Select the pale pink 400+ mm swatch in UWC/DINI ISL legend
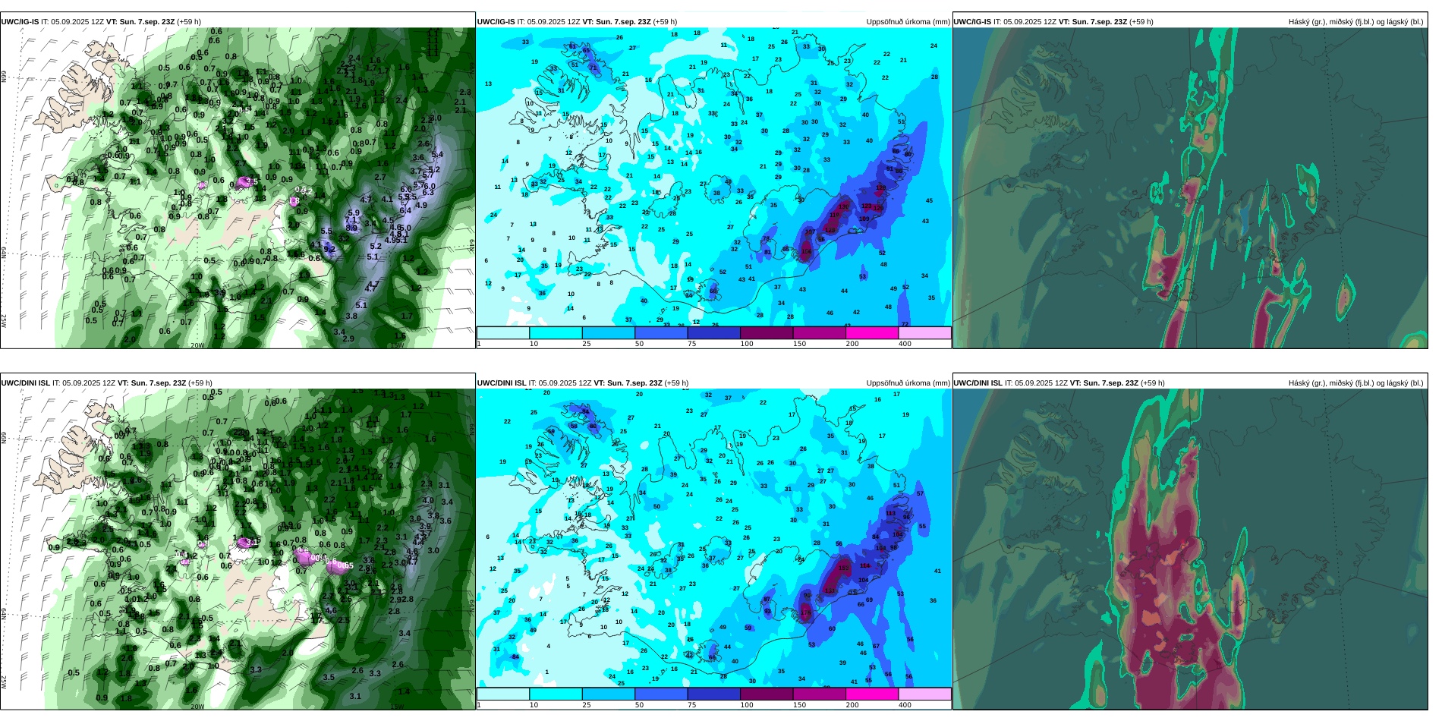Image resolution: width=1442 pixels, height=721 pixels. 924,694
